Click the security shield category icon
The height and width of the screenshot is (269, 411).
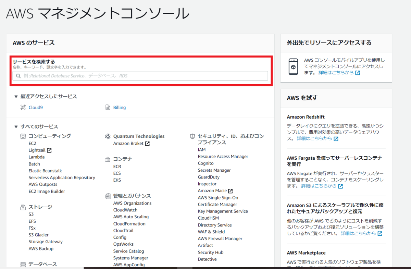pyautogui.click(x=192, y=136)
